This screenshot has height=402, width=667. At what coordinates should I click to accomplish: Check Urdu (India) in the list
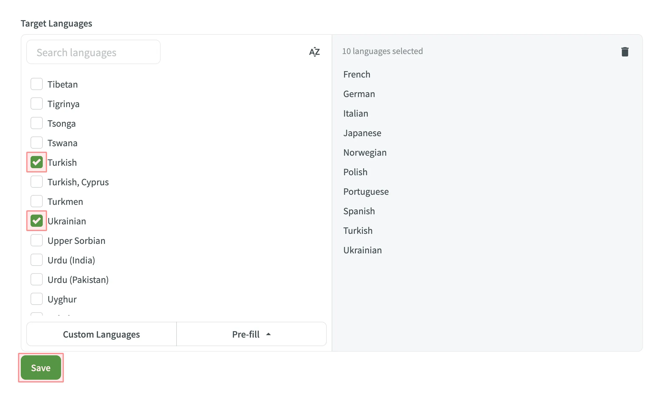click(x=36, y=260)
